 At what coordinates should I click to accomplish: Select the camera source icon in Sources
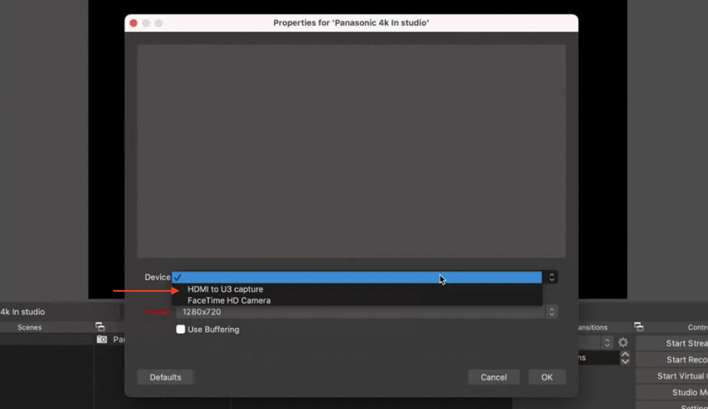click(x=102, y=339)
